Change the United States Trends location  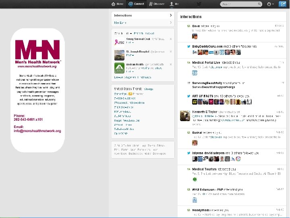pos(149,89)
